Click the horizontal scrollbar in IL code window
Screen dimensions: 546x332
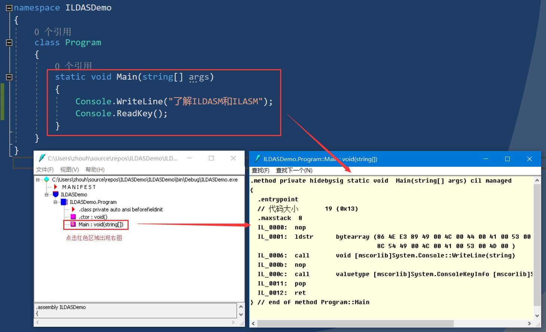[355, 323]
